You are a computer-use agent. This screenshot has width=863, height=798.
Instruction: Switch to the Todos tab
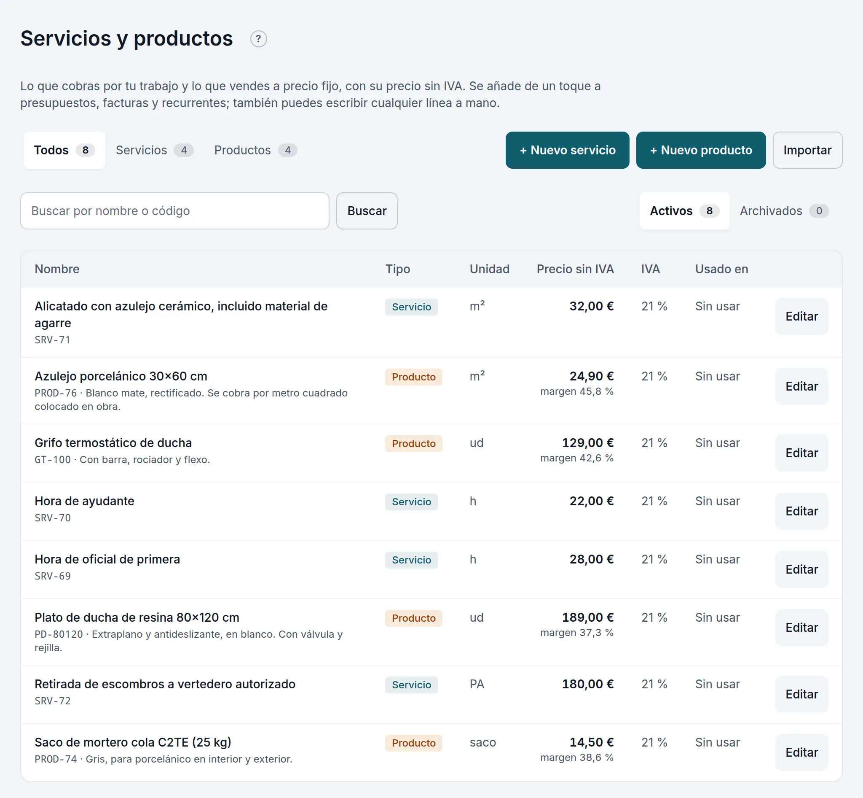64,150
